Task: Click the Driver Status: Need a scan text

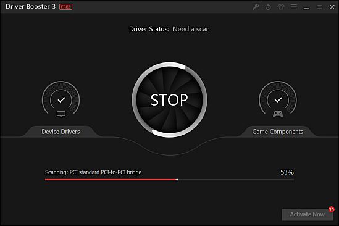Action: (169, 29)
